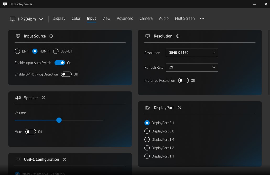
Task: Show more tabs via ellipsis button
Action: pos(202,18)
